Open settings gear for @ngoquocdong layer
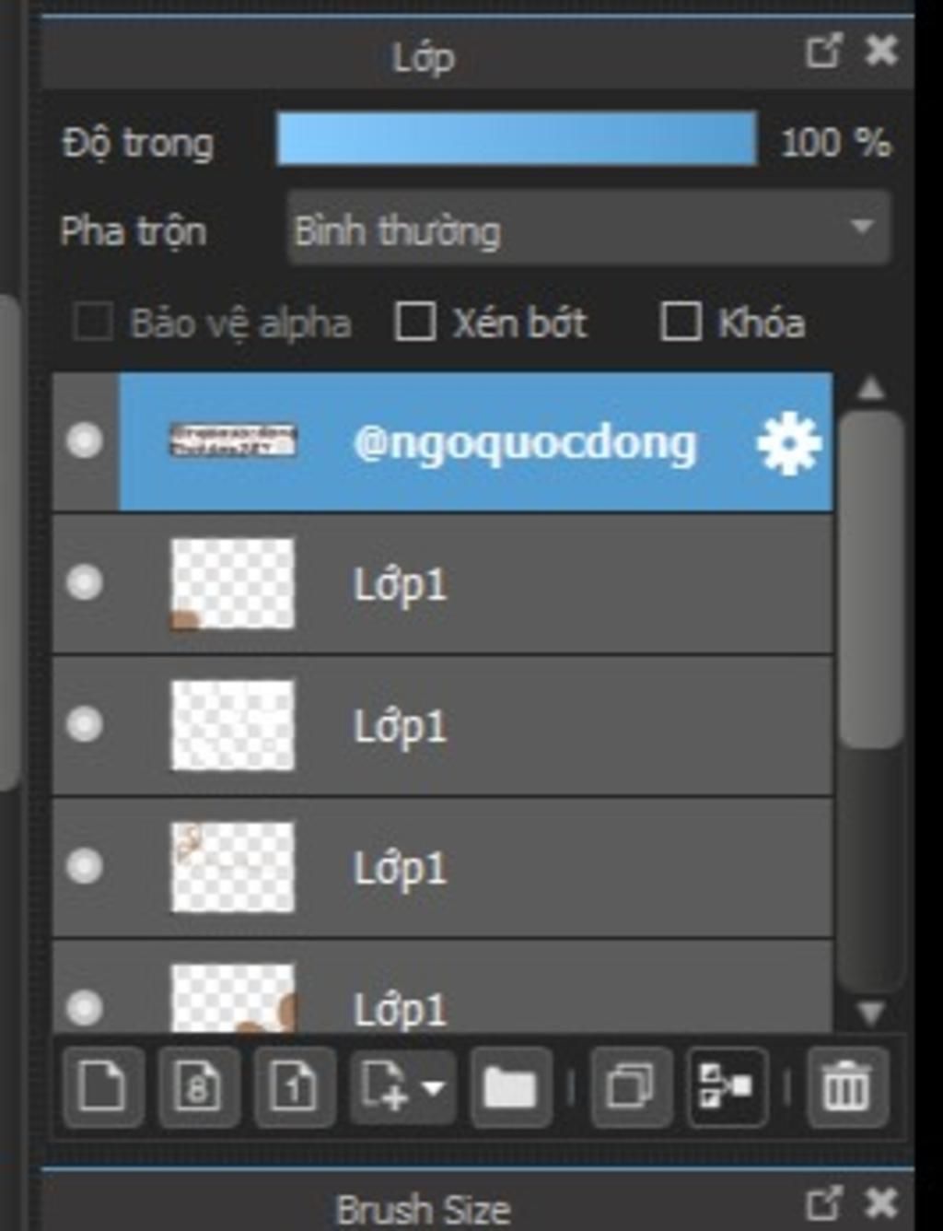Viewport: 943px width, 1231px height. pos(788,444)
